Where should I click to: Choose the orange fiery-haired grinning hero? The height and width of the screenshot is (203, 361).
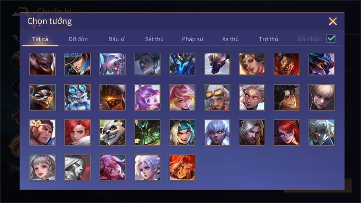coord(182,168)
